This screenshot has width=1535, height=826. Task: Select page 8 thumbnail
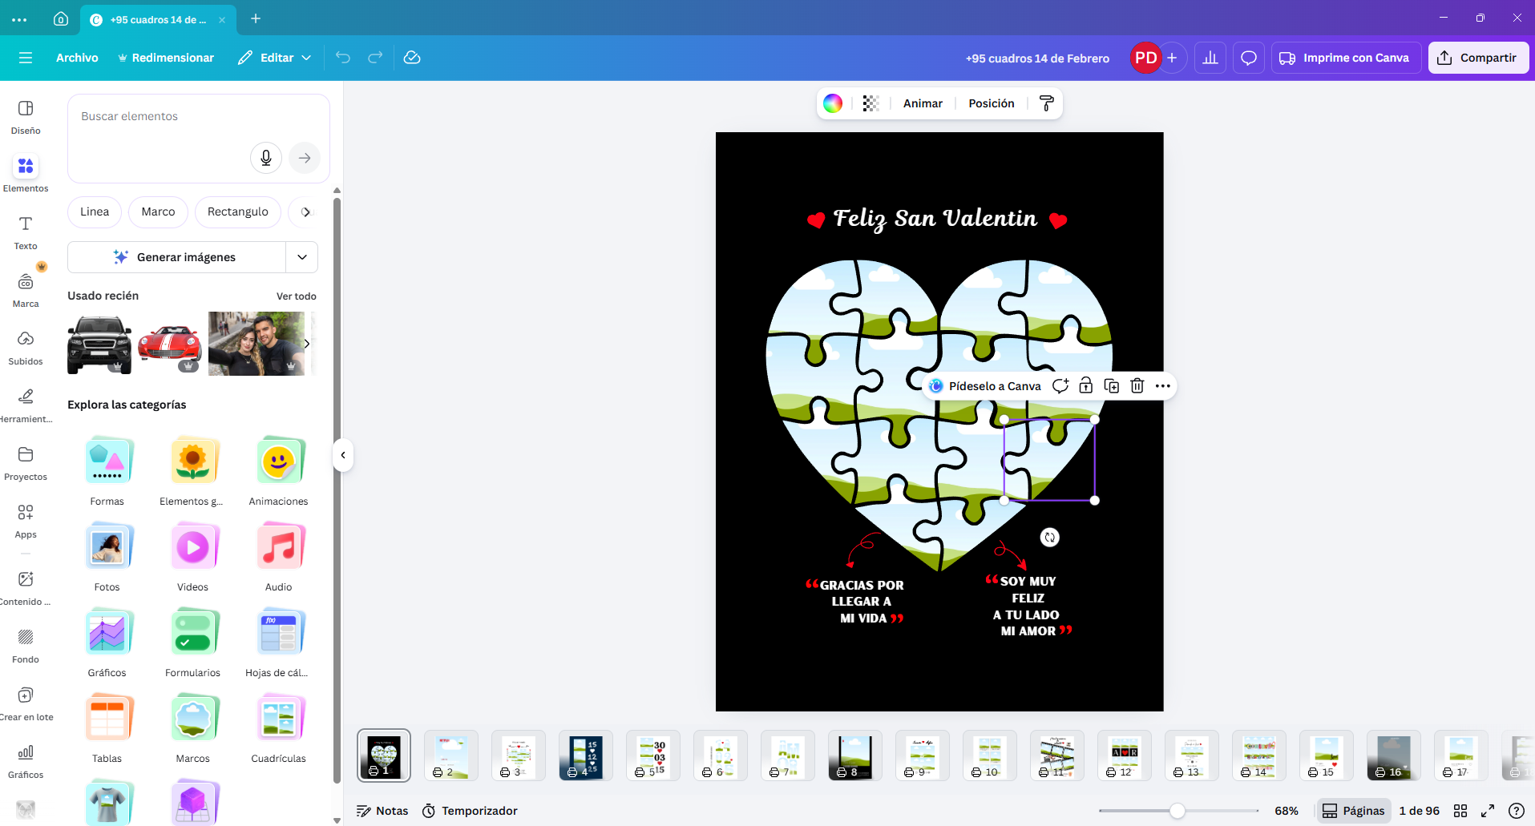click(854, 754)
